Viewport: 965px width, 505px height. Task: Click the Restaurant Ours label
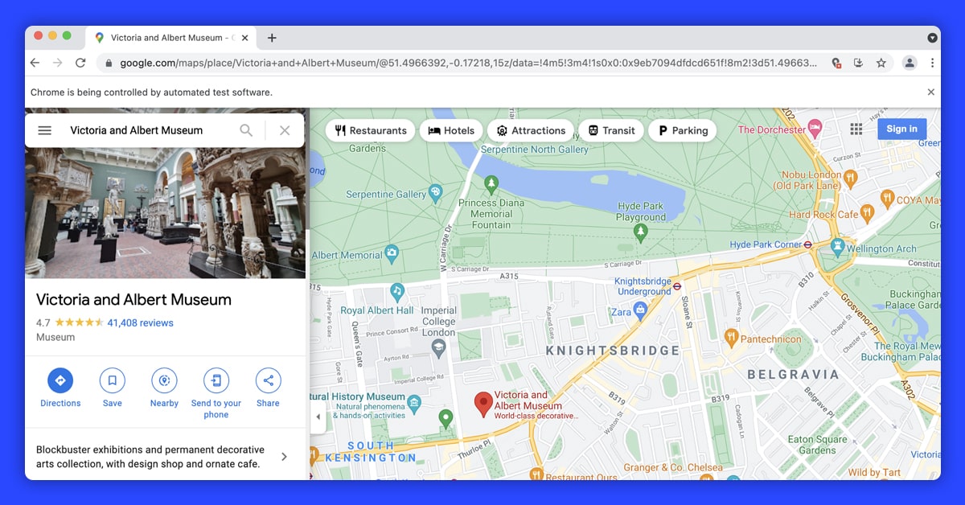[x=581, y=478]
